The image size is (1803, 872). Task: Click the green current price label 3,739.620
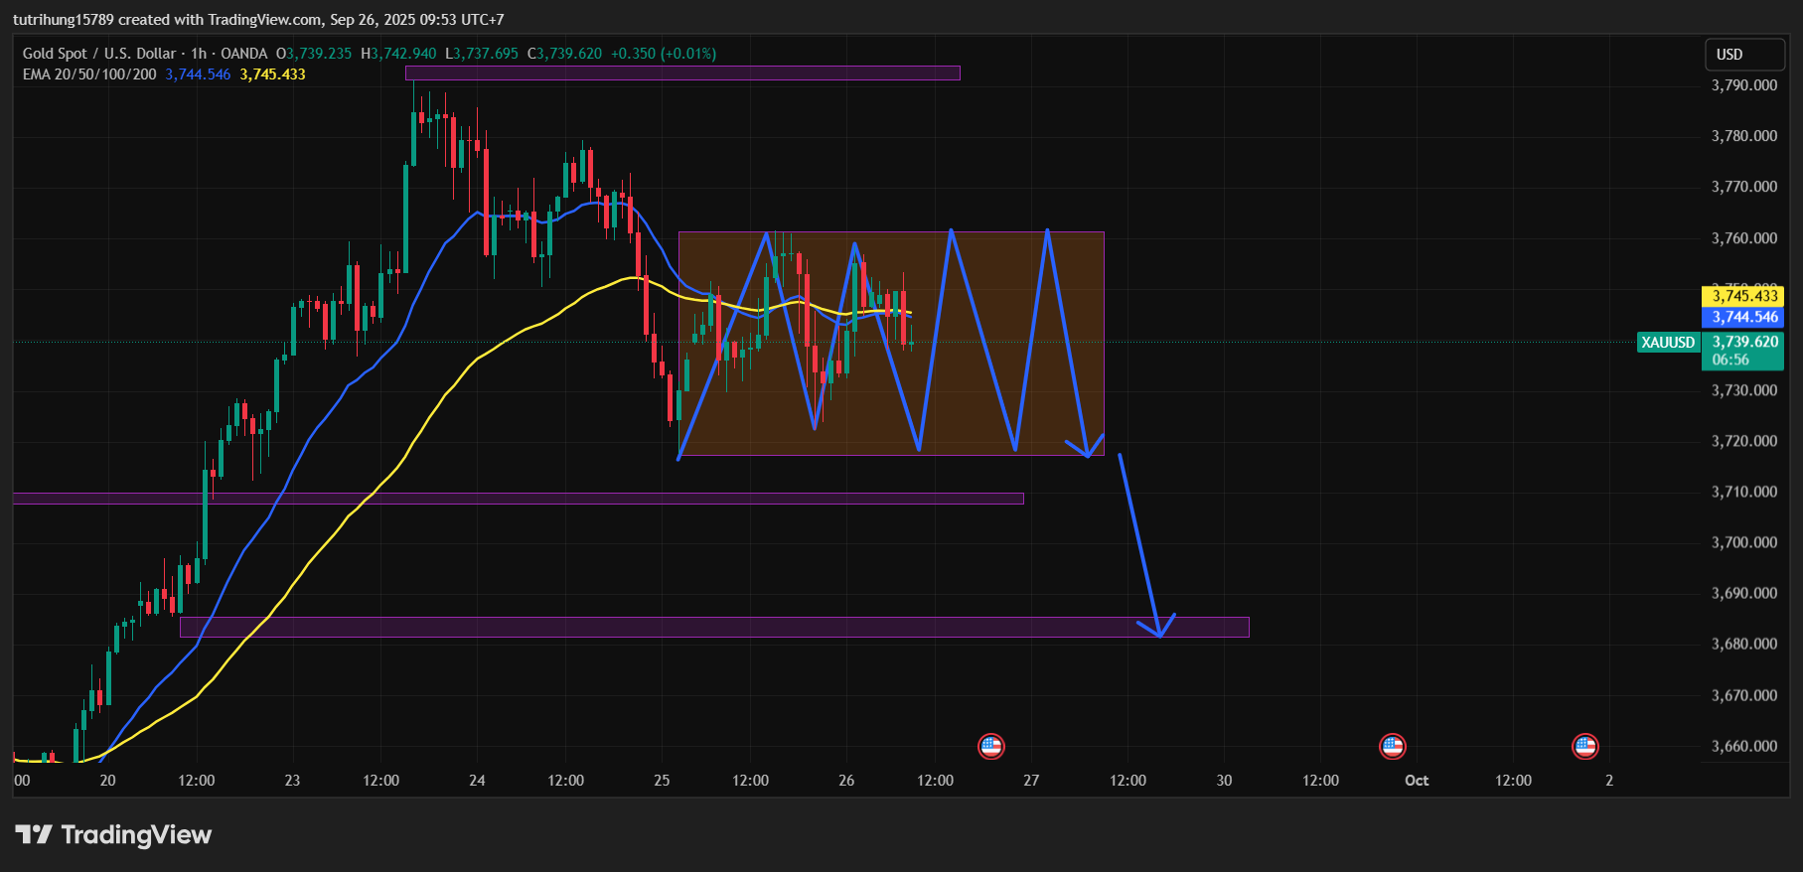tap(1744, 342)
